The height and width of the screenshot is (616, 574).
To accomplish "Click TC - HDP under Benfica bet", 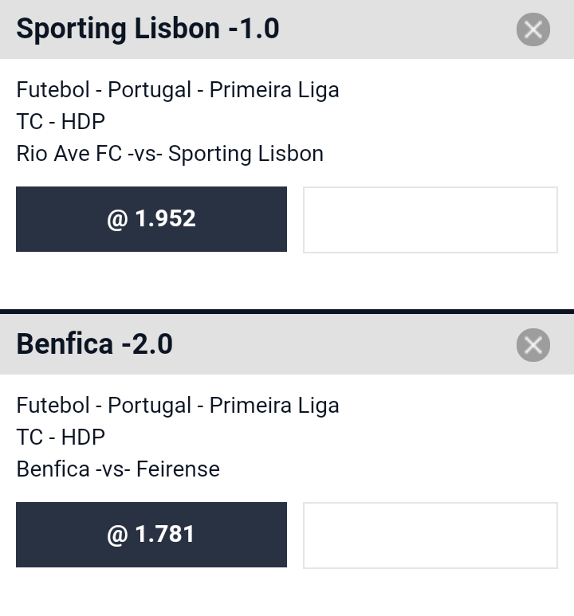I will point(61,437).
